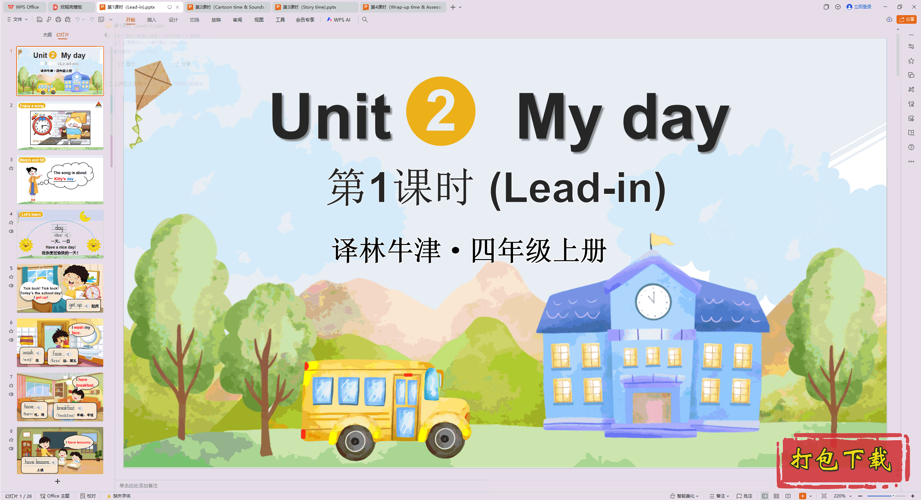This screenshot has height=500, width=921.
Task: Open the Help icon in the right sidebar
Action: (x=911, y=147)
